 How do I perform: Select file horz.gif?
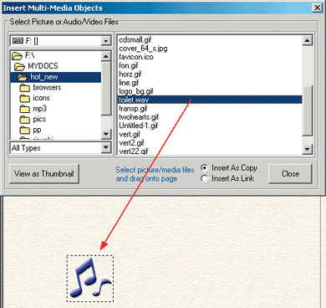tap(130, 74)
